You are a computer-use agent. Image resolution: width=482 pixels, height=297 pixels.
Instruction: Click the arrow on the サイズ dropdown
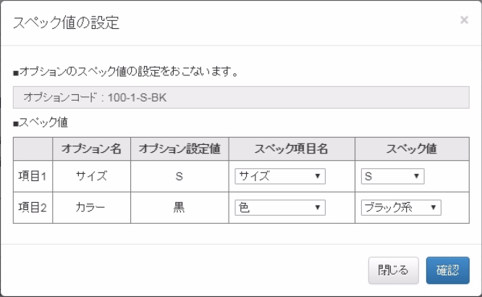click(x=318, y=176)
